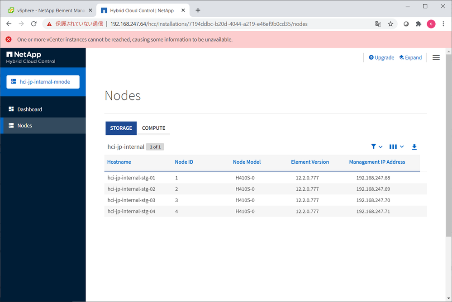This screenshot has width=452, height=302.
Task: Click the Expand link
Action: pyautogui.click(x=410, y=57)
